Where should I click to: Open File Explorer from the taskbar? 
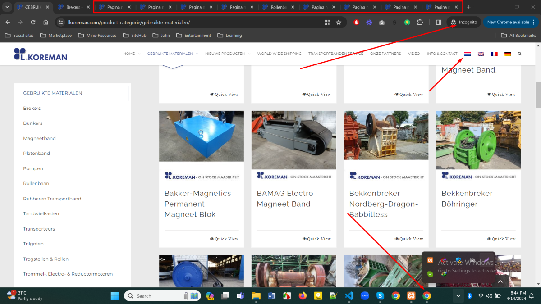point(256,296)
